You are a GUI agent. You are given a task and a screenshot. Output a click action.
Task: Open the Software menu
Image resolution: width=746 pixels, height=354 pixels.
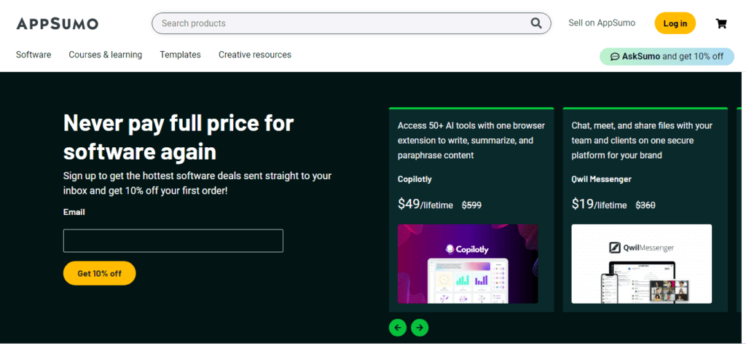[x=34, y=55]
